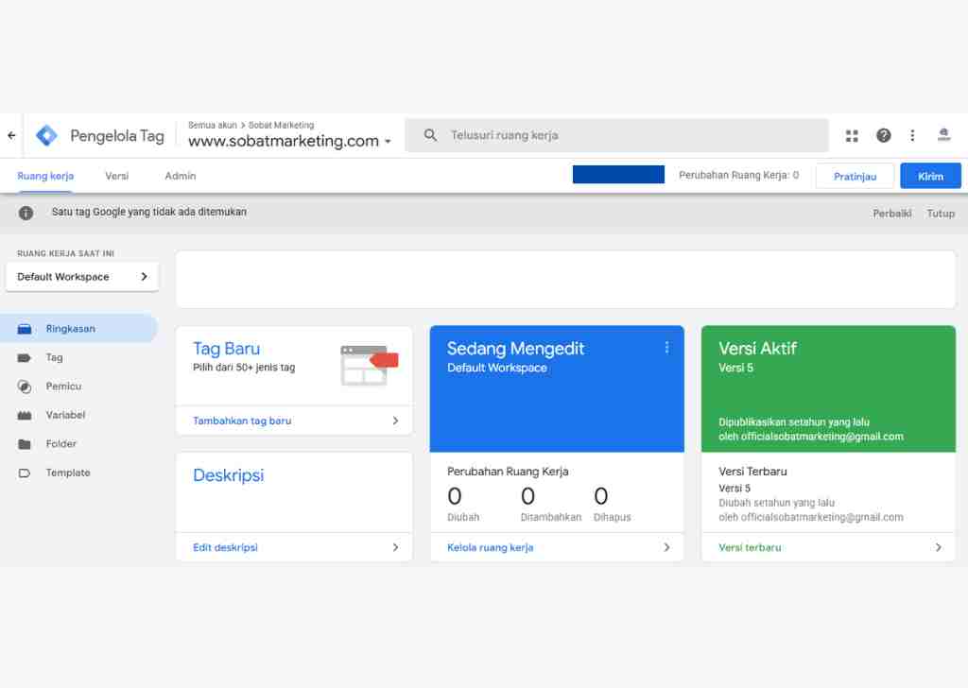Open the Google apps grid icon
This screenshot has height=688, width=968.
pyautogui.click(x=852, y=136)
